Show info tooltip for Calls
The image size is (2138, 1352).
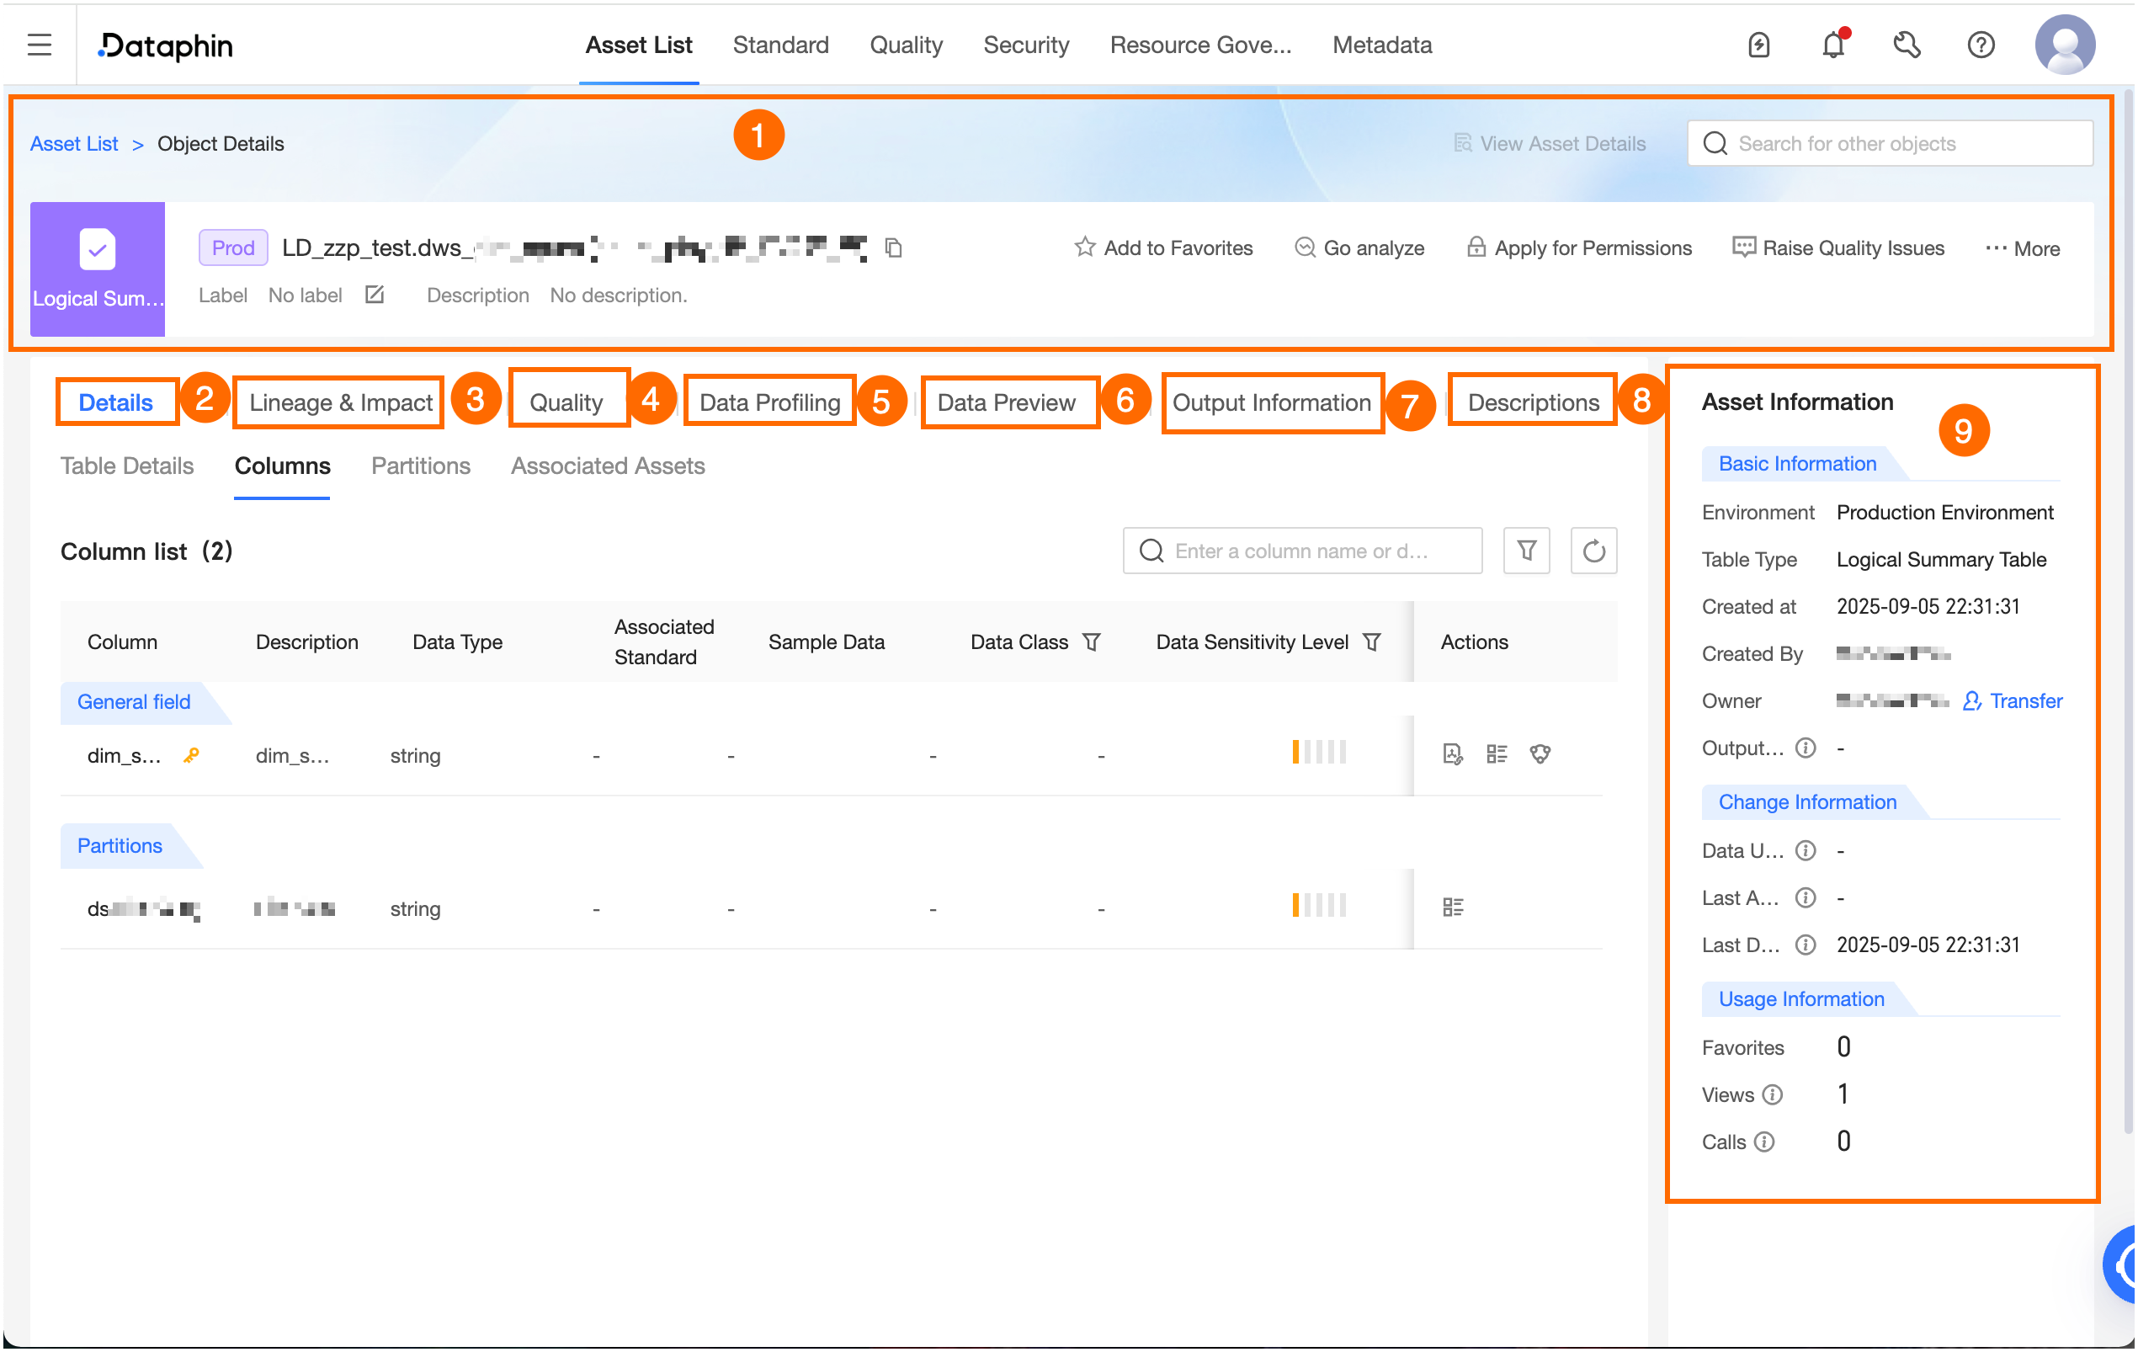[1765, 1142]
